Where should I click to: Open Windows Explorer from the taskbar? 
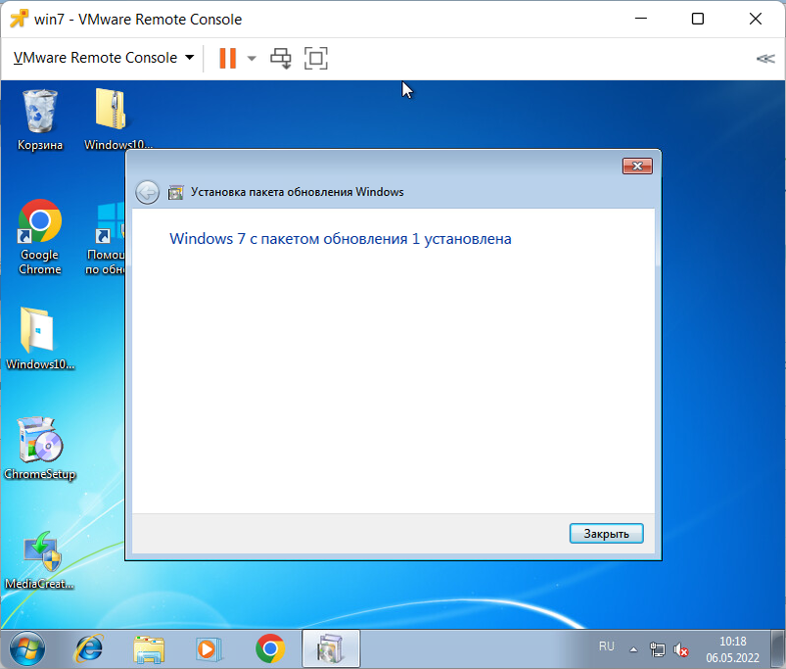click(x=149, y=649)
